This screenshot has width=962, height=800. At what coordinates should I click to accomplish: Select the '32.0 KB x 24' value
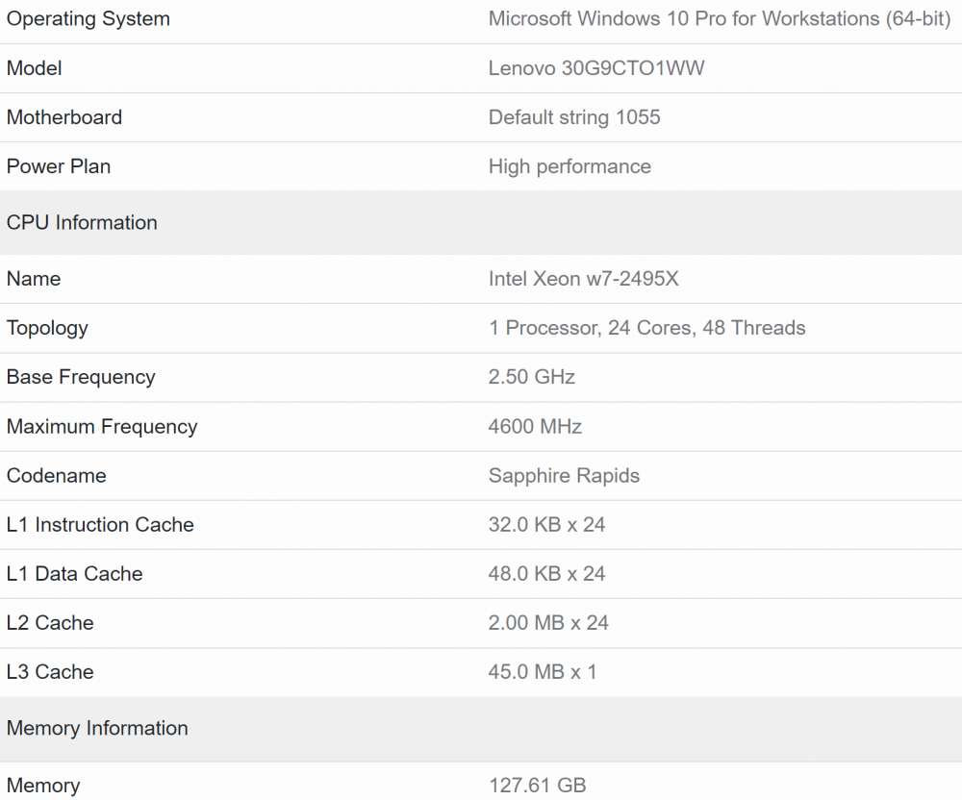pos(547,525)
